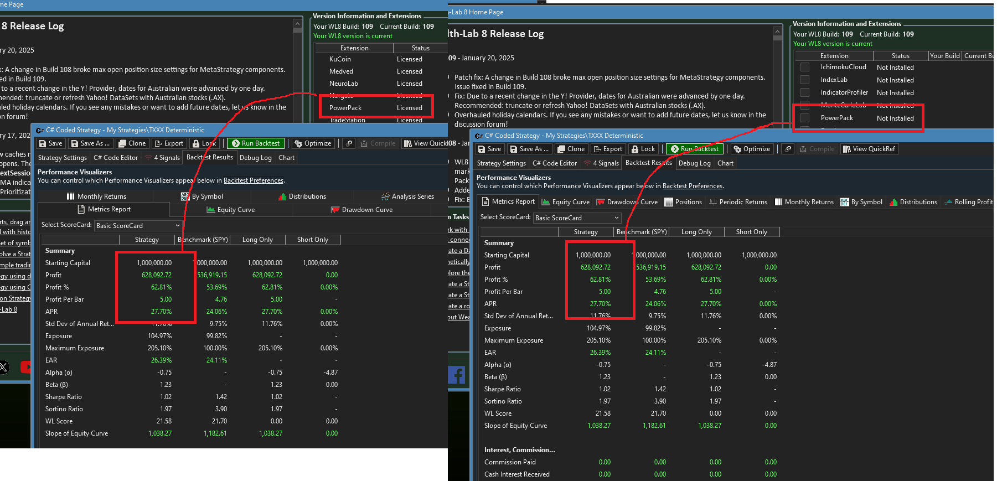This screenshot has width=997, height=481.
Task: Click the Cash Interest Received label in the right window
Action: [517, 474]
